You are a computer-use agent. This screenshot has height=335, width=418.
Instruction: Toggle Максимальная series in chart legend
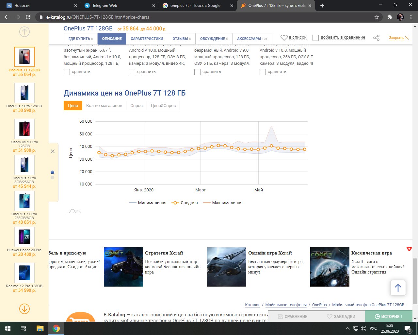click(x=223, y=203)
